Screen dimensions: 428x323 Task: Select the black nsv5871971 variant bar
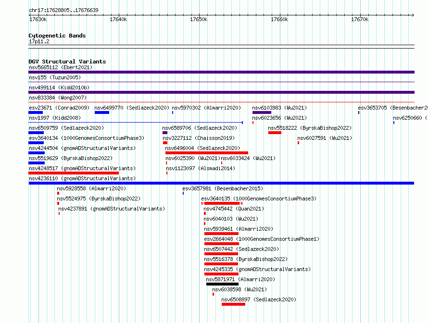[x=223, y=284]
